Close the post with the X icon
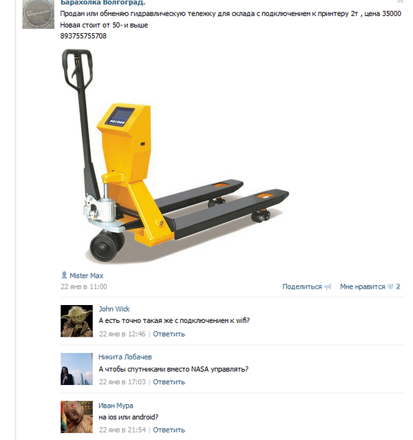Image resolution: width=413 pixels, height=440 pixels. 400,1
